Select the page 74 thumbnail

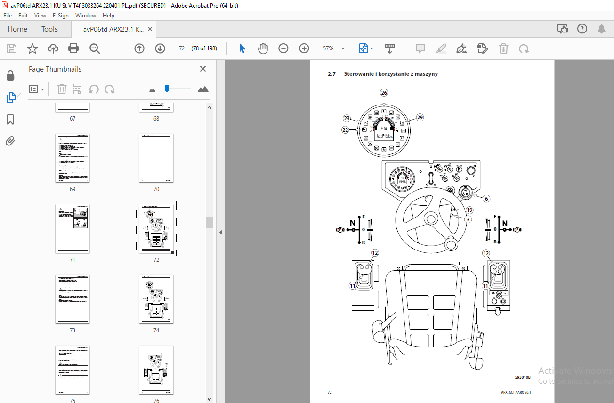pos(156,299)
